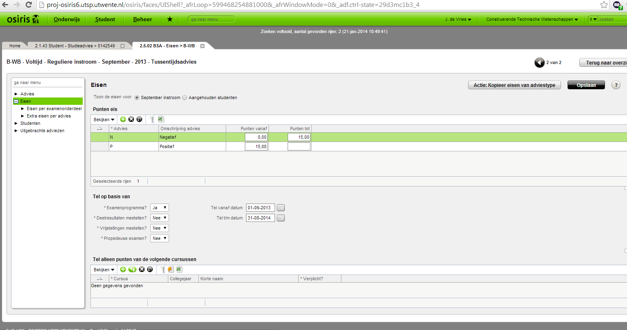Open Bekijken menu in cursussen section
Image resolution: width=627 pixels, height=330 pixels.
(x=104, y=270)
